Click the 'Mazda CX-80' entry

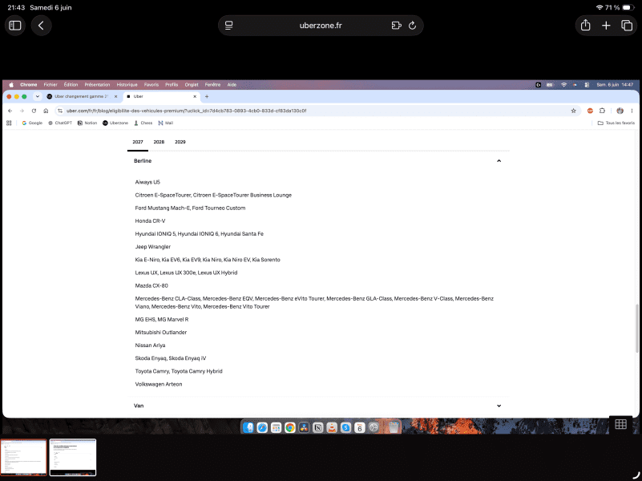click(151, 285)
